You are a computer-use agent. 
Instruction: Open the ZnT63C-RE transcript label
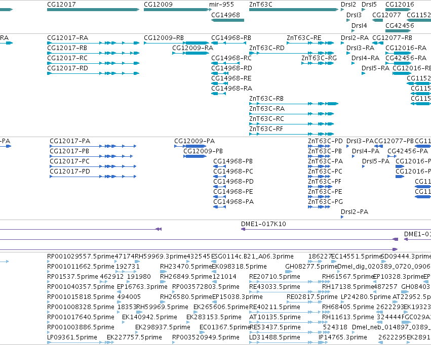point(304,38)
